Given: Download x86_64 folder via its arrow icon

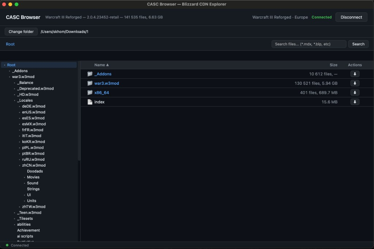Looking at the screenshot, I should click(355, 92).
